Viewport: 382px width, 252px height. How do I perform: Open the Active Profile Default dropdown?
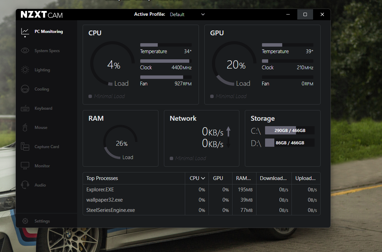click(x=187, y=14)
